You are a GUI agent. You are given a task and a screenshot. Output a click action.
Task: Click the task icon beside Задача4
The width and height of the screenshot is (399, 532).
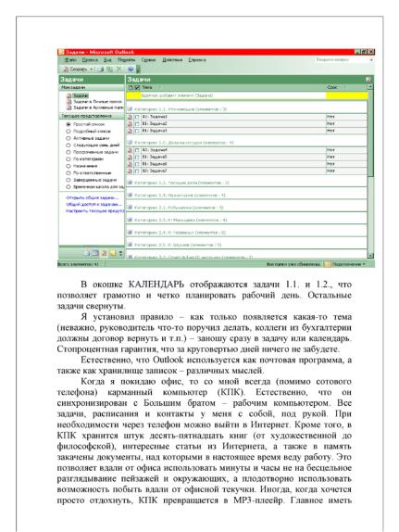point(131,150)
